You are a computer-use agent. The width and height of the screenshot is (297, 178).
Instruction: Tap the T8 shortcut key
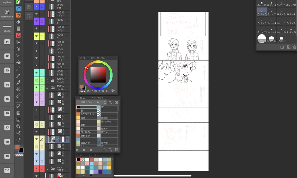(x=7, y=142)
